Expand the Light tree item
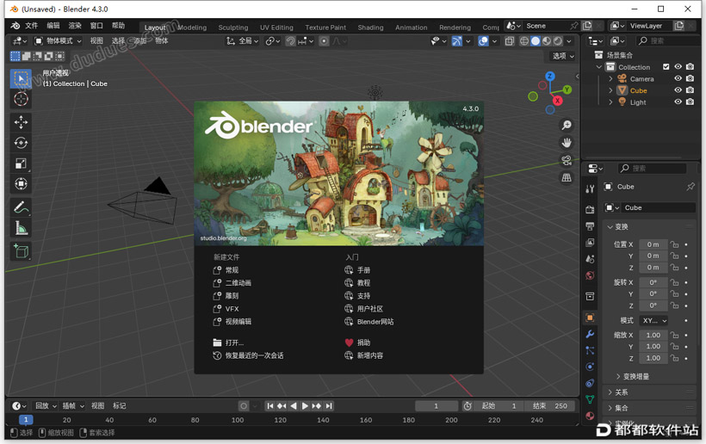This screenshot has width=706, height=444. pyautogui.click(x=610, y=102)
